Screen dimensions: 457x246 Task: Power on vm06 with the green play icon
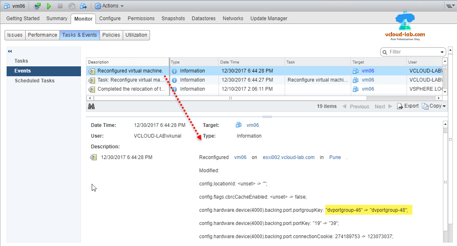(x=49, y=5)
